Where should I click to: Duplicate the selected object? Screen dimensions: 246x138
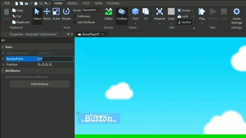click(x=21, y=22)
